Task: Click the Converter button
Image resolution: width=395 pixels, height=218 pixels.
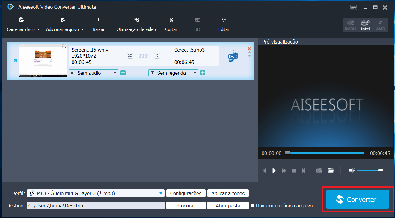Action: (357, 199)
